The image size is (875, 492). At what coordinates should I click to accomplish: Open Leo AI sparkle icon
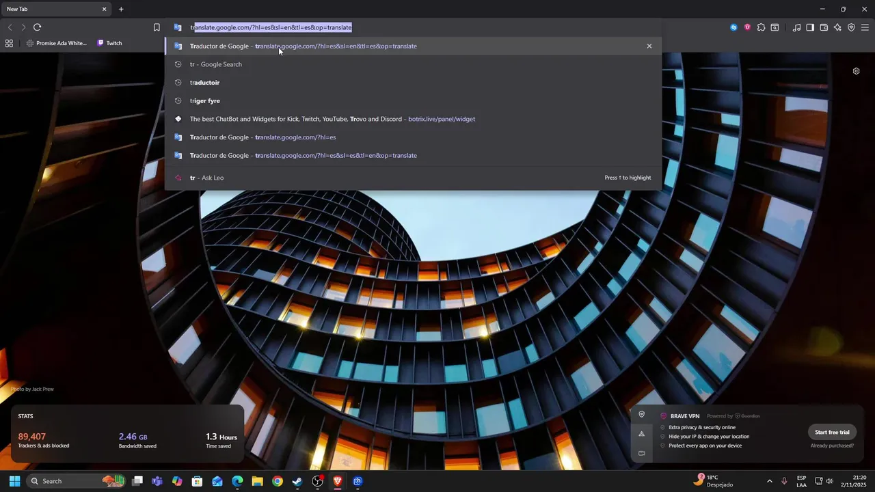click(x=837, y=27)
